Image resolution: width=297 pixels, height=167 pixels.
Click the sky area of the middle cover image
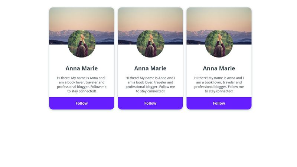(x=150, y=18)
